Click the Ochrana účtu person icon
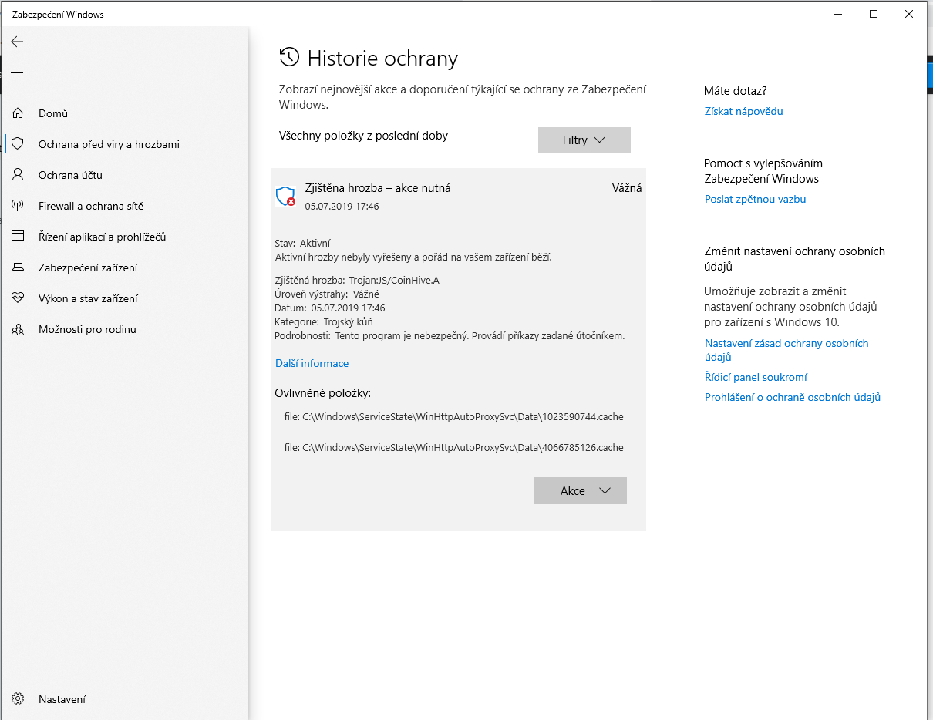Viewport: 933px width, 720px height. (18, 175)
